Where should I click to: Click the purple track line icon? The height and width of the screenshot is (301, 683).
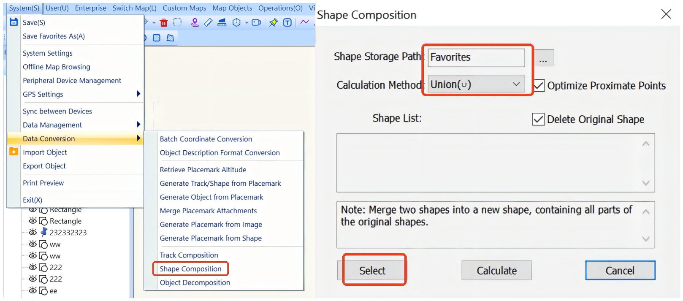pos(305,22)
